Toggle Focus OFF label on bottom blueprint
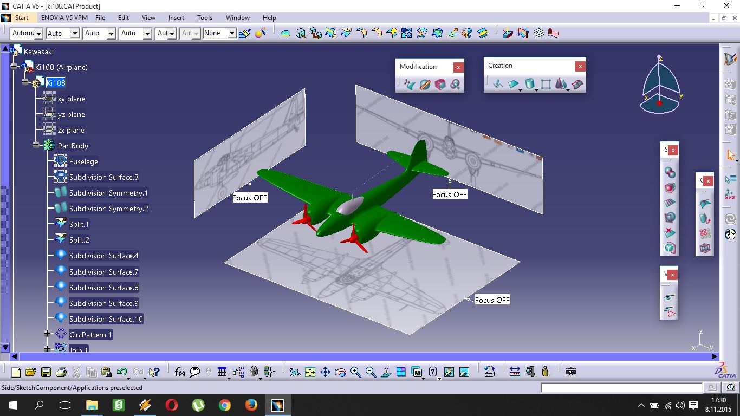The image size is (740, 416). point(492,300)
